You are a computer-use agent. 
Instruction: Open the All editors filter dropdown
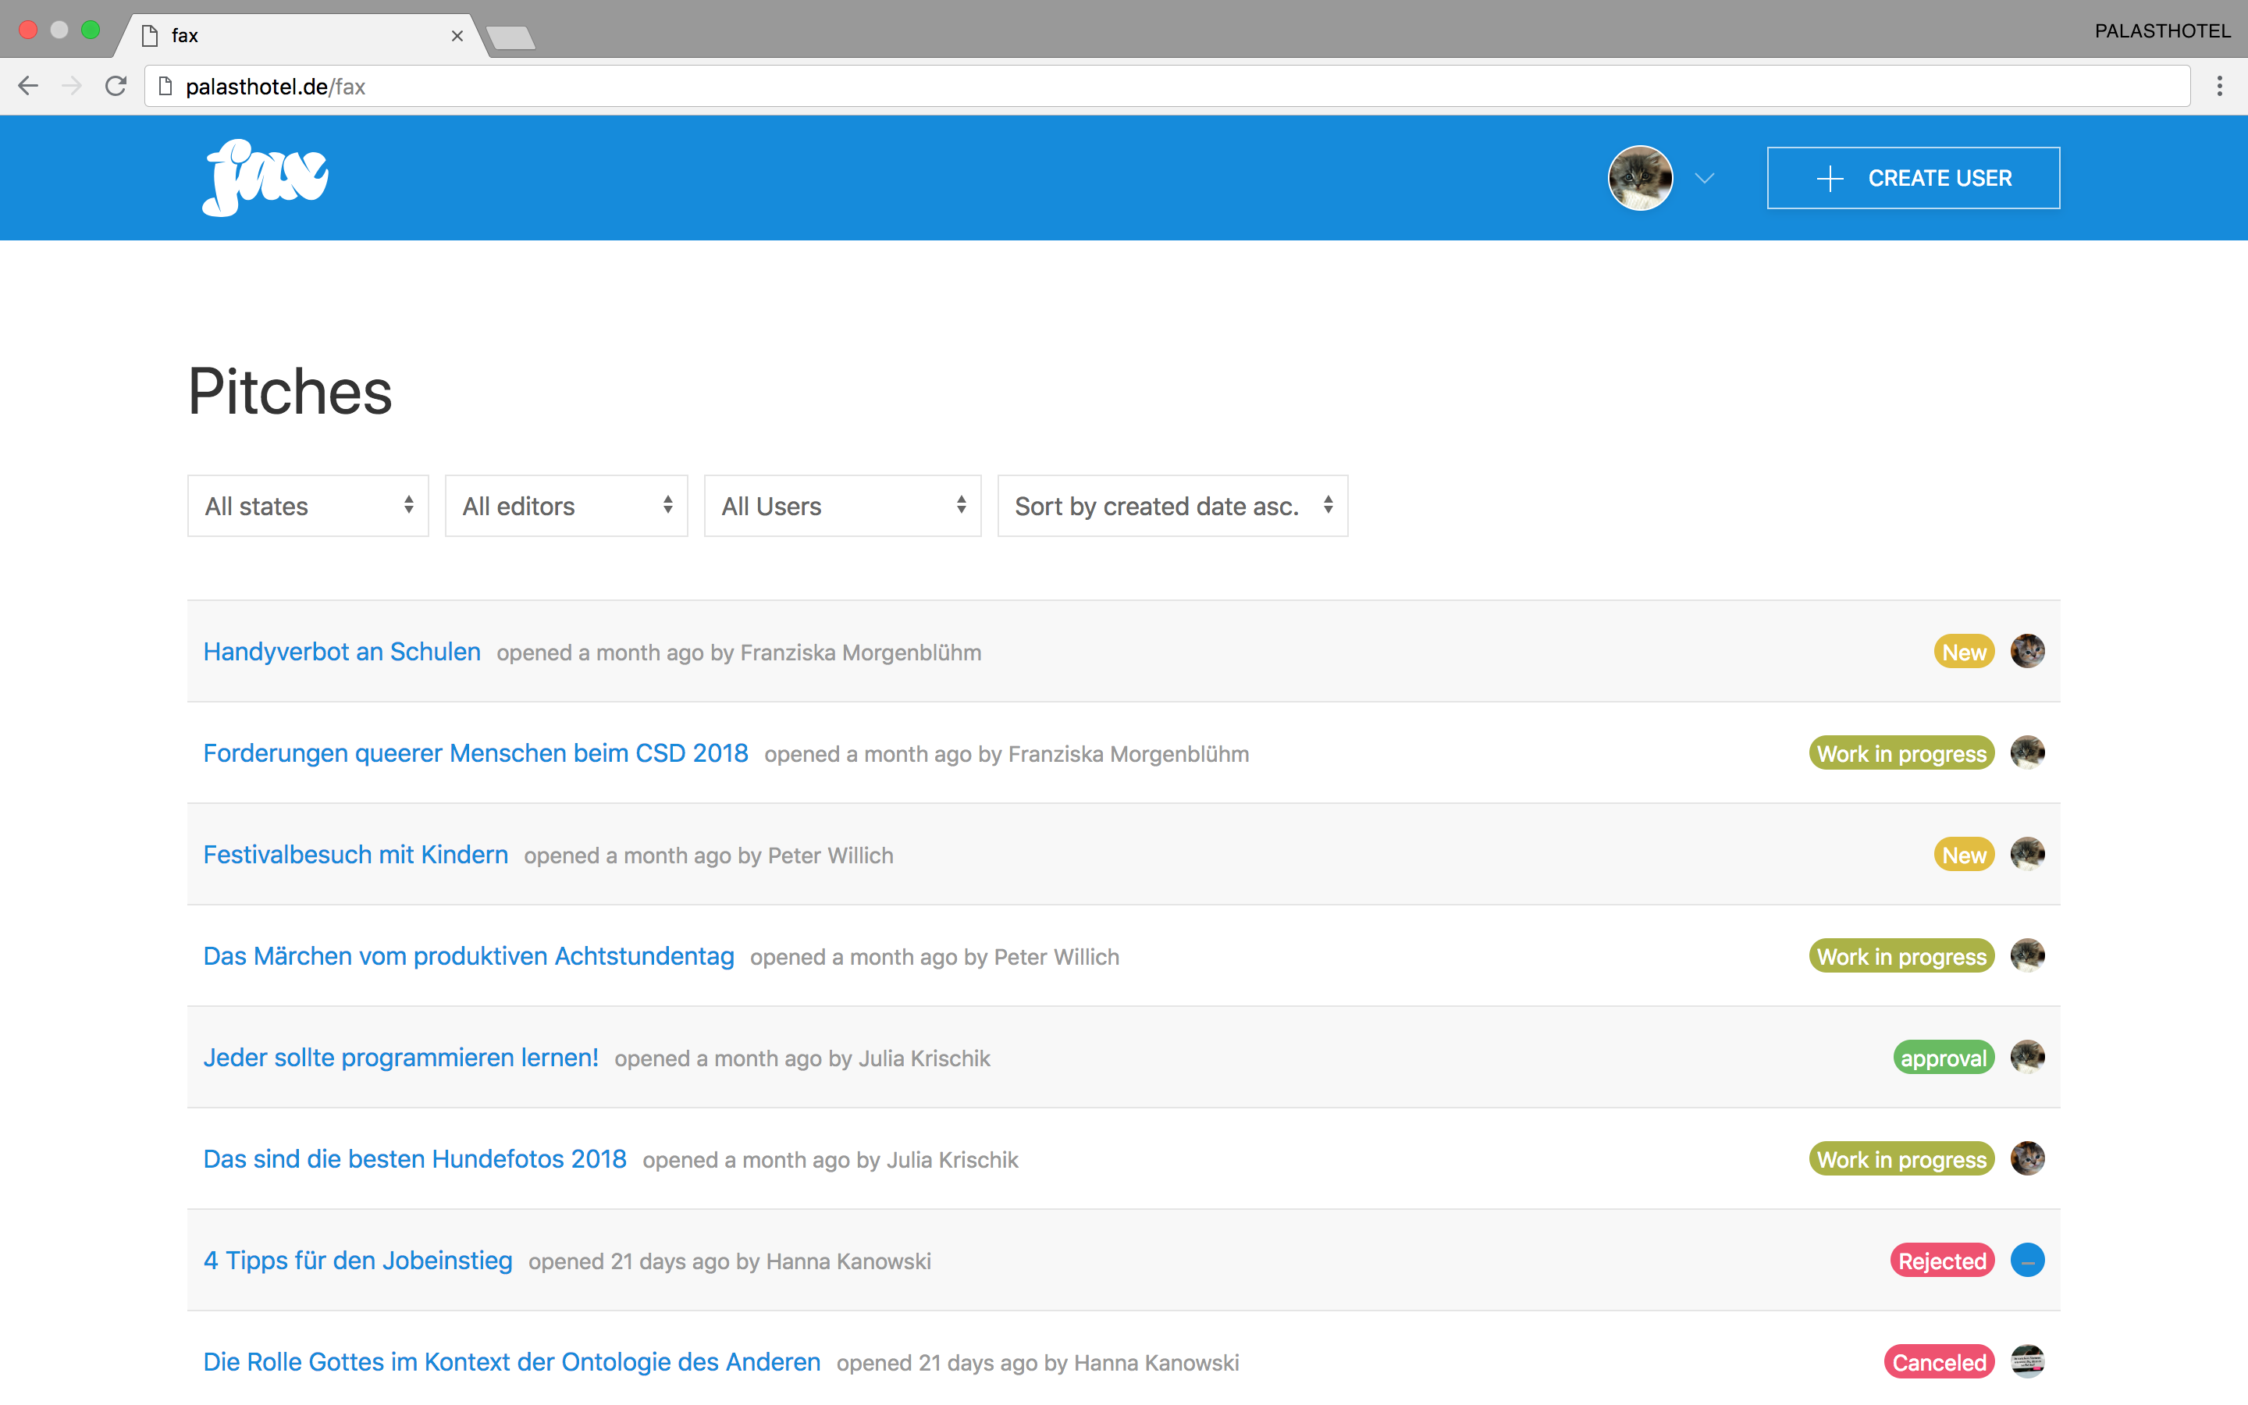point(566,506)
